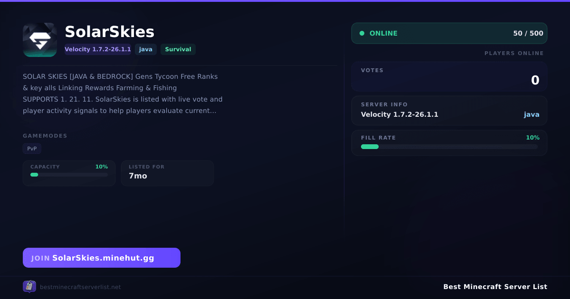Select the Velocity 1.7.2-26.1.1 version tag
570x299 pixels.
click(98, 49)
